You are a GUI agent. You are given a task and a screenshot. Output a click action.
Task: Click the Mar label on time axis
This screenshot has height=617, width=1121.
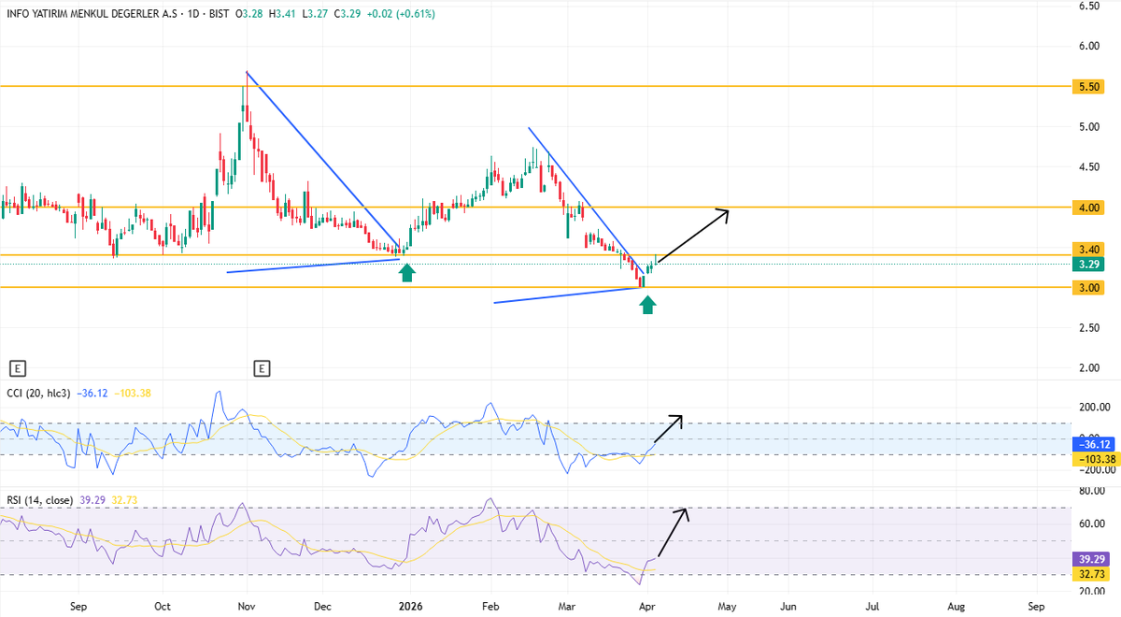[x=568, y=607]
